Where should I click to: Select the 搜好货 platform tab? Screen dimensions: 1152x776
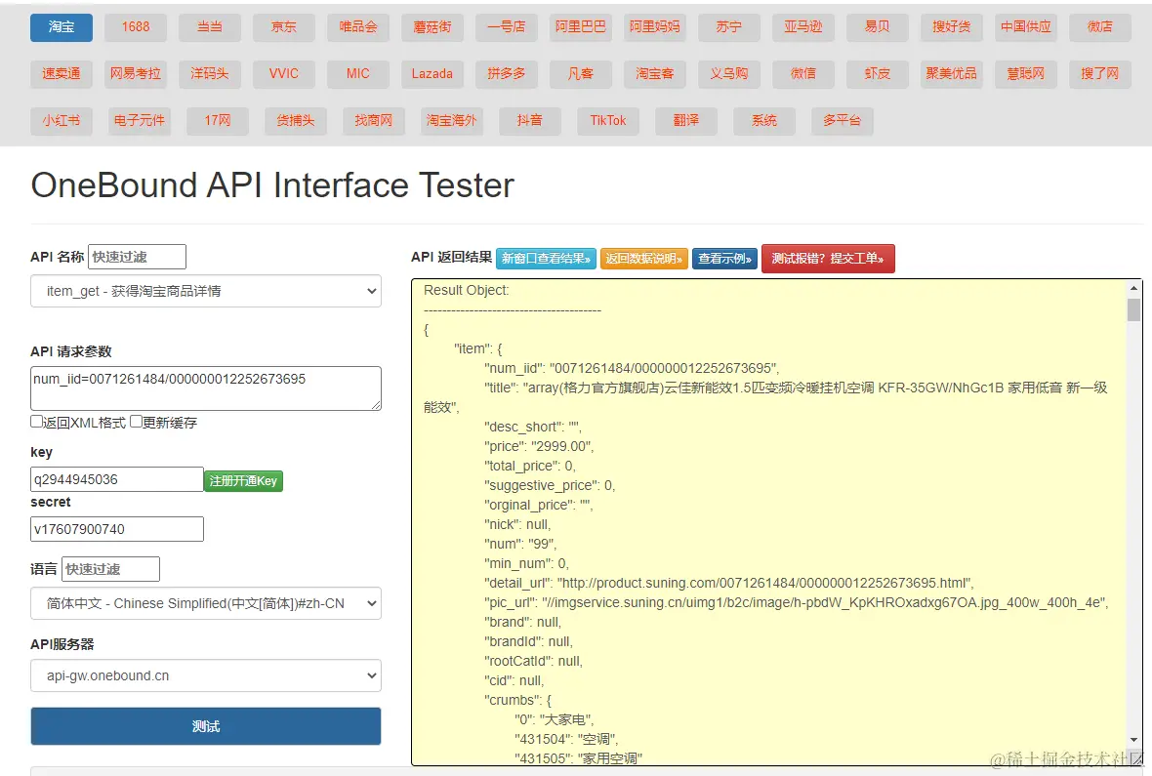click(952, 27)
